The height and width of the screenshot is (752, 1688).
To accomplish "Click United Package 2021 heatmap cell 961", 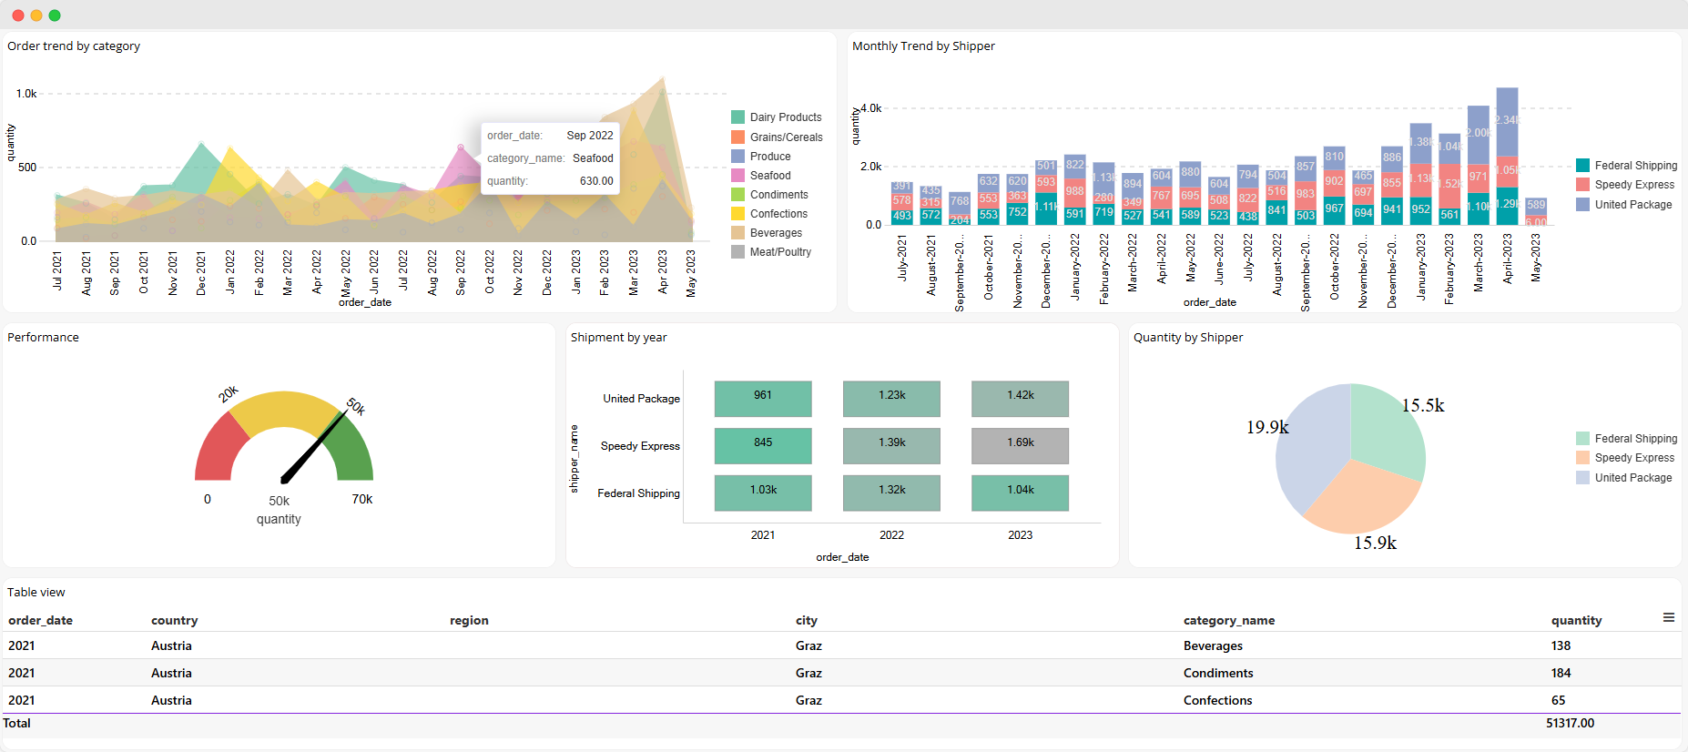I will tap(763, 399).
